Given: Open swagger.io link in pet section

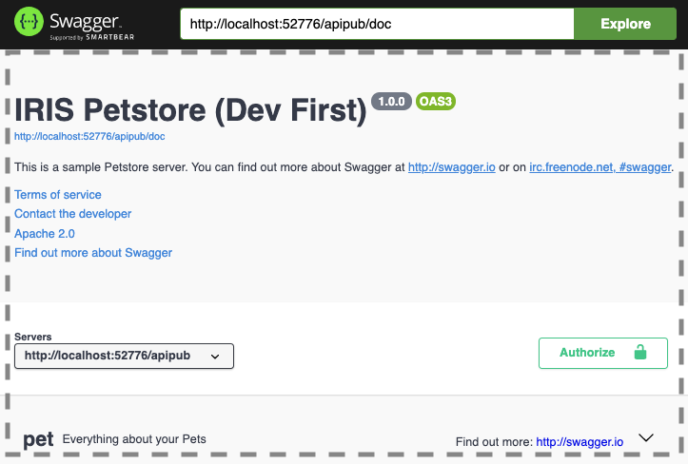Looking at the screenshot, I should pos(580,441).
